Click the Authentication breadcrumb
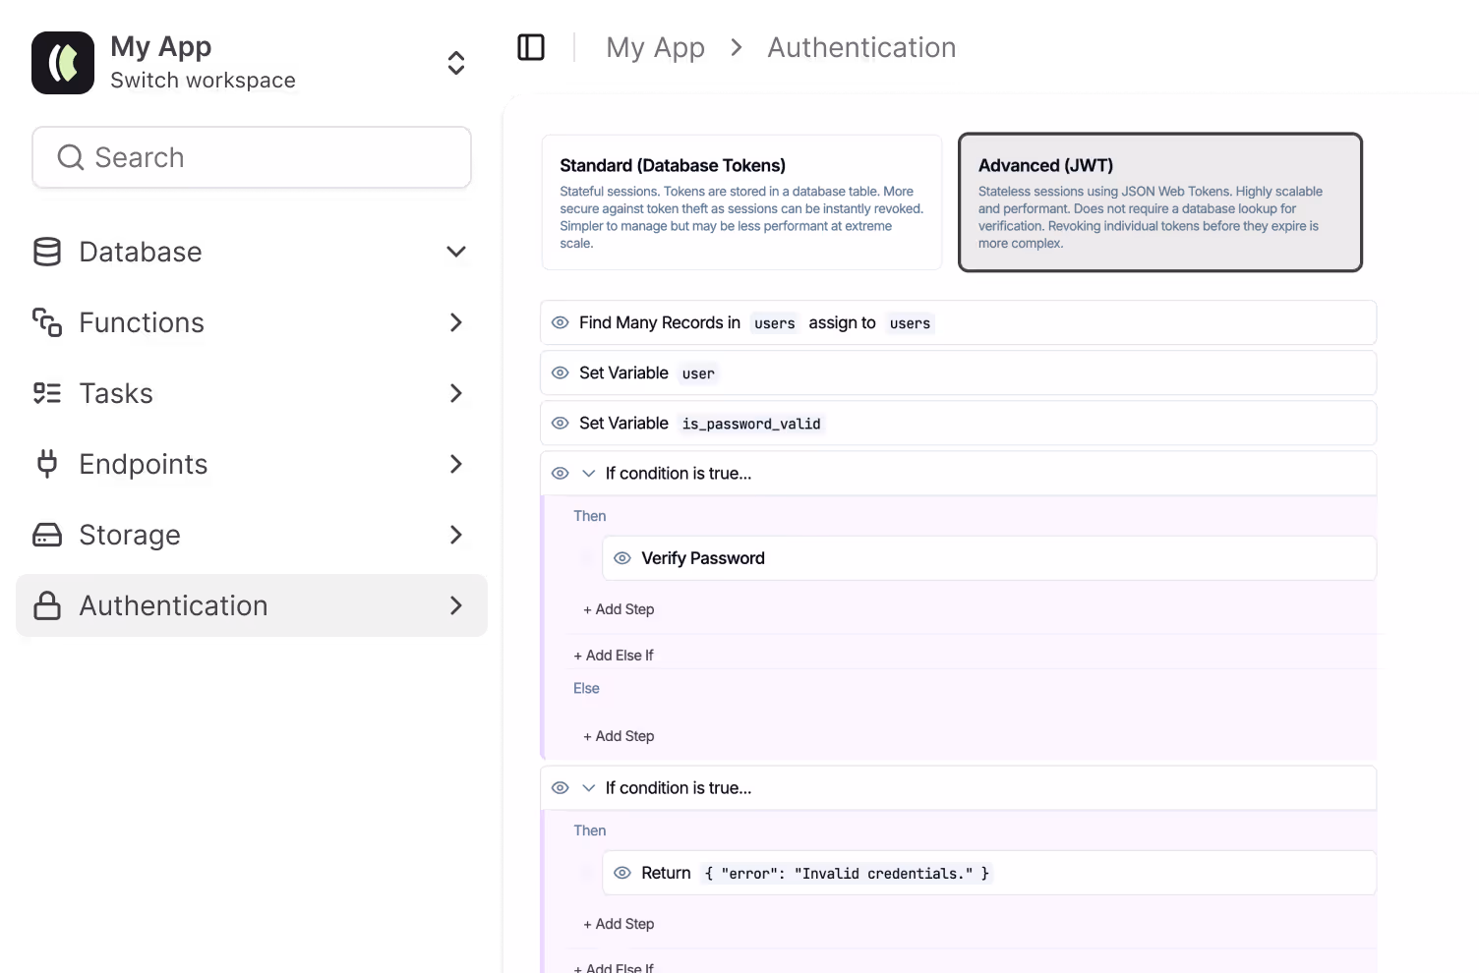 tap(861, 47)
